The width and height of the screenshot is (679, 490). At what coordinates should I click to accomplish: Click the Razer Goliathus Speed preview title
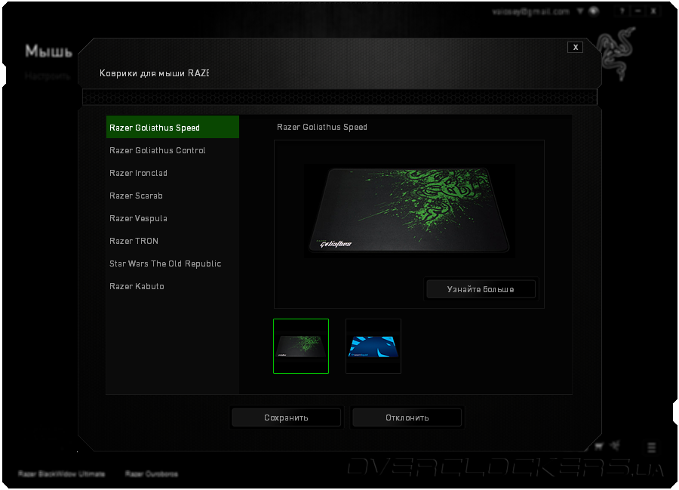point(321,127)
